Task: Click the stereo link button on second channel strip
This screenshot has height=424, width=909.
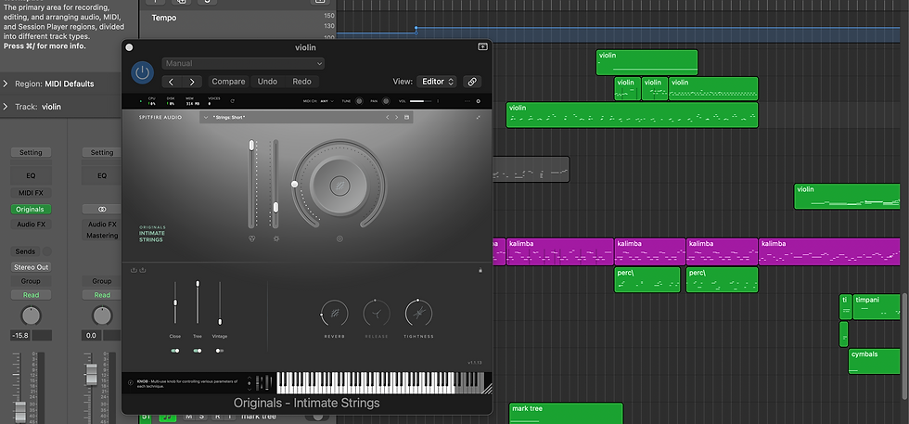Action: click(102, 209)
